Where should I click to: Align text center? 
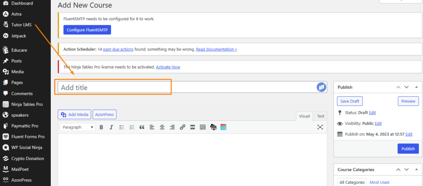[x=162, y=127]
